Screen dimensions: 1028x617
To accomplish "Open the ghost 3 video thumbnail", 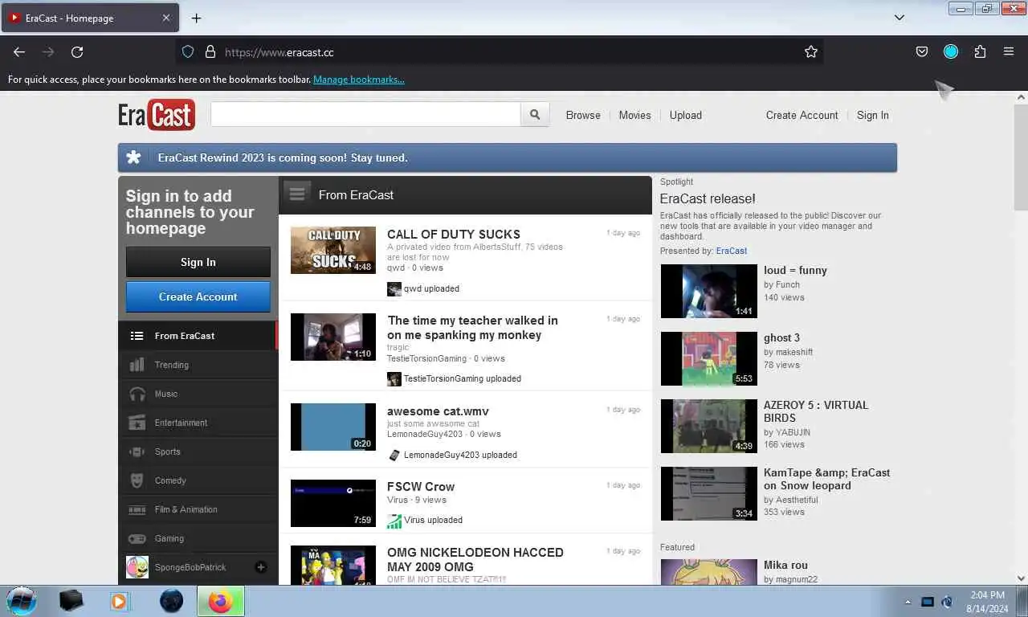I will pos(709,358).
